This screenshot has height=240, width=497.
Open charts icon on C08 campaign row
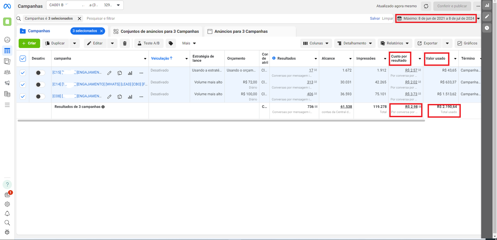pos(130,97)
